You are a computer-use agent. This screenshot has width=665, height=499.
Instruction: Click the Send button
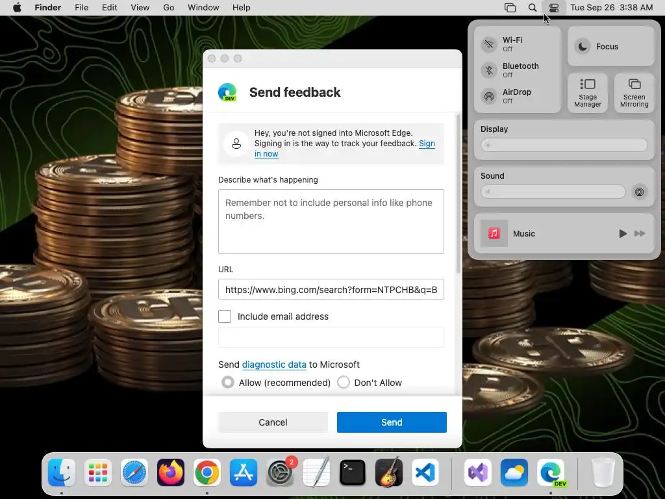coord(392,422)
